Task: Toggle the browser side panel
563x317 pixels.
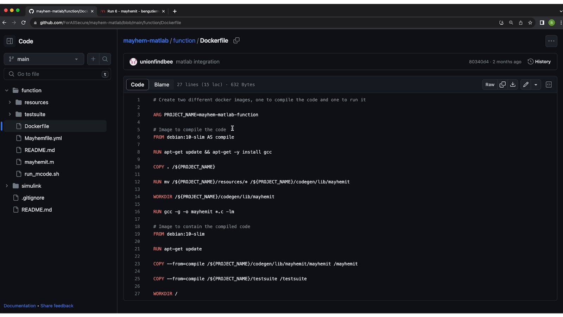Action: 542,23
